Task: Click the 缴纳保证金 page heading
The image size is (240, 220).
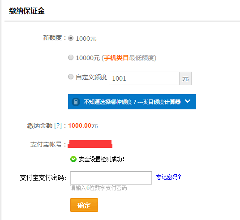Action: pyautogui.click(x=27, y=11)
